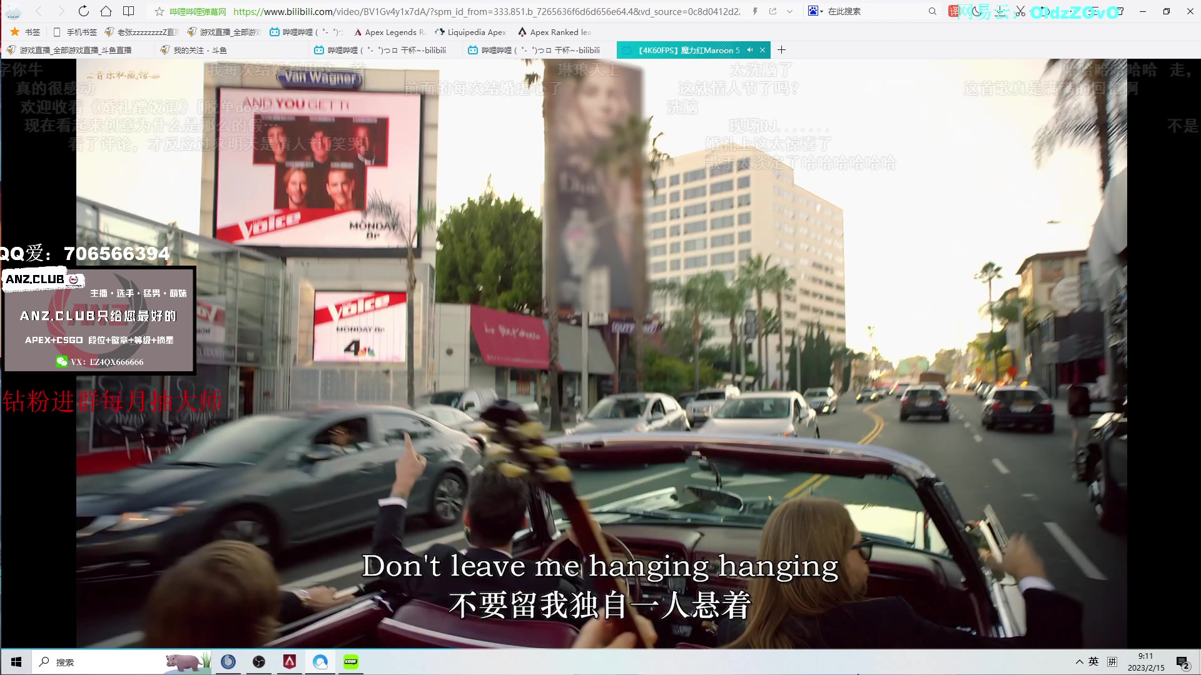Expand the system tray hidden icons chevron
The width and height of the screenshot is (1201, 675).
pos(1079,662)
